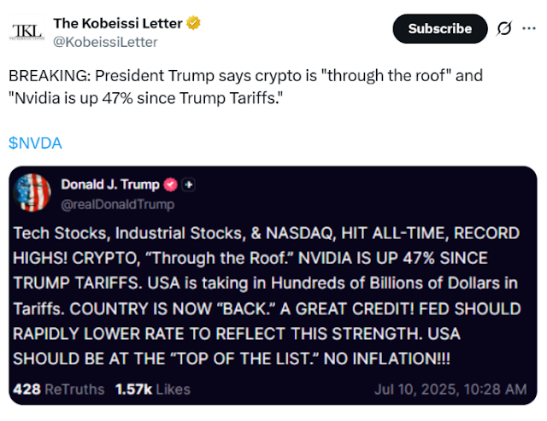Open the $NVDA cashtag link
Viewport: 547px width, 421px height.
(x=36, y=143)
